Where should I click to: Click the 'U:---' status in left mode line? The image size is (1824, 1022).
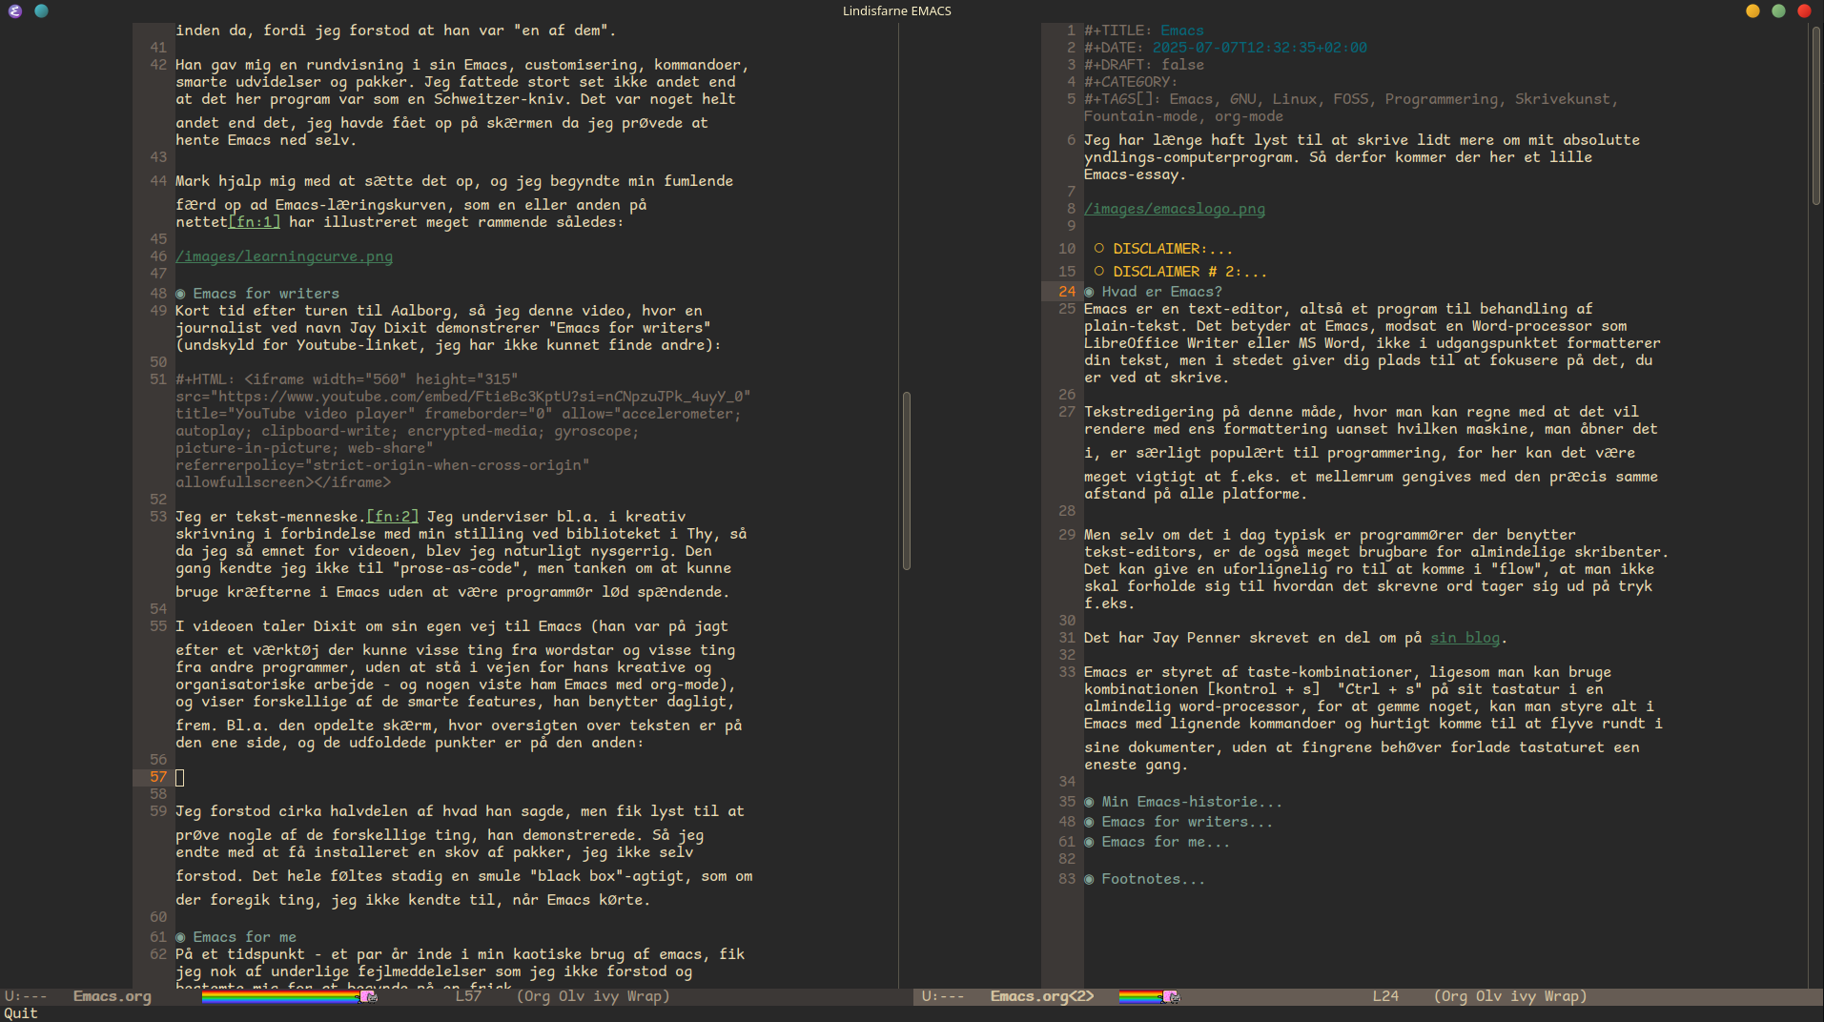tap(26, 996)
